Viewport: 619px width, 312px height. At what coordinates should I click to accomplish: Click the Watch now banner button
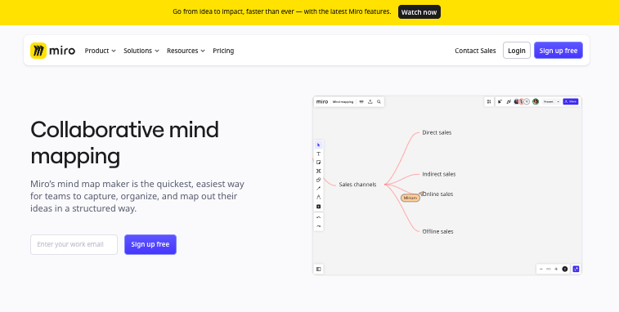tap(419, 12)
